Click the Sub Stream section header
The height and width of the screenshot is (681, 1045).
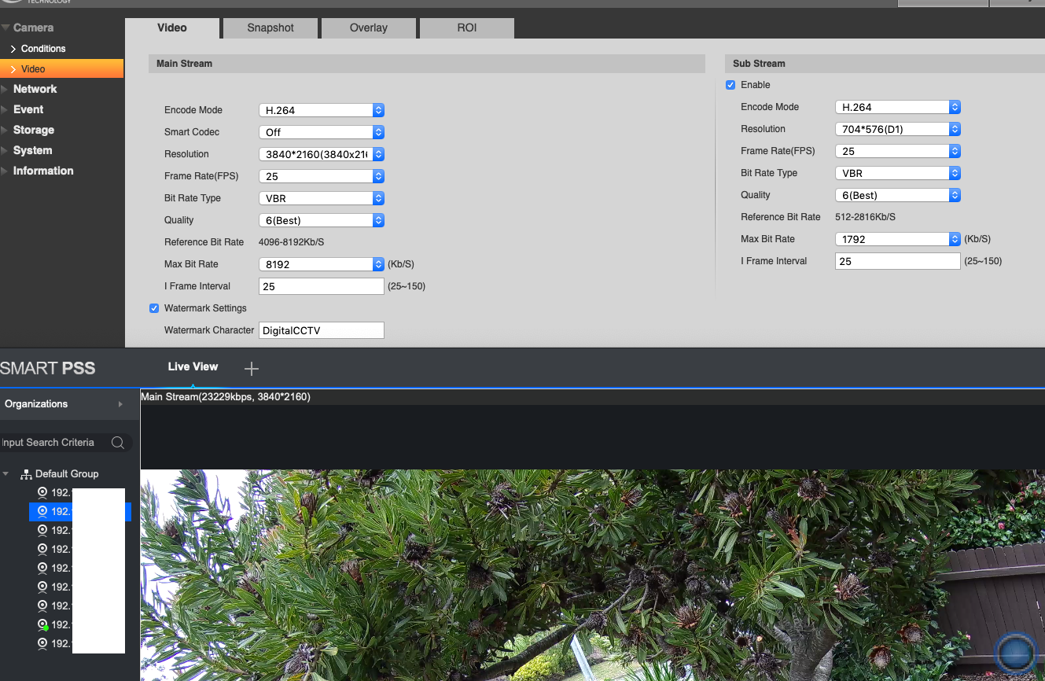[x=885, y=64]
